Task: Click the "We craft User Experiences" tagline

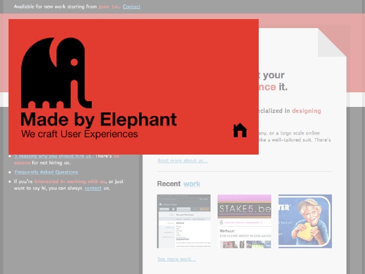Action: point(79,134)
